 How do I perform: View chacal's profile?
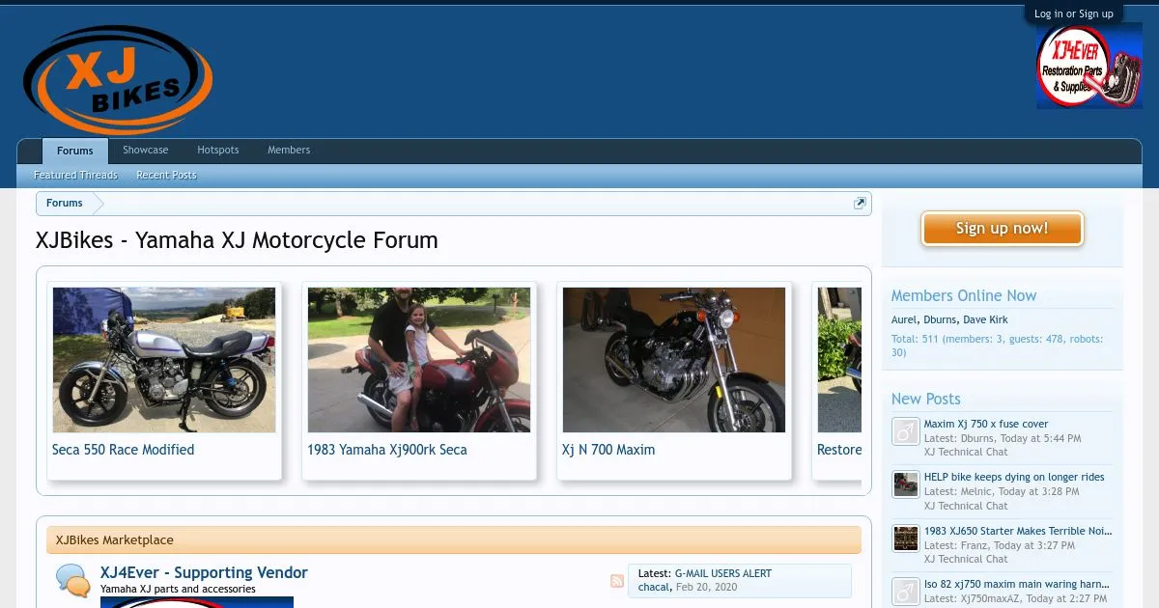(655, 587)
